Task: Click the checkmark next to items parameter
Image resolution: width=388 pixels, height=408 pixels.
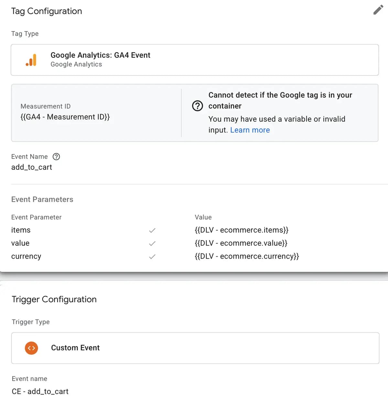Action: coord(152,231)
